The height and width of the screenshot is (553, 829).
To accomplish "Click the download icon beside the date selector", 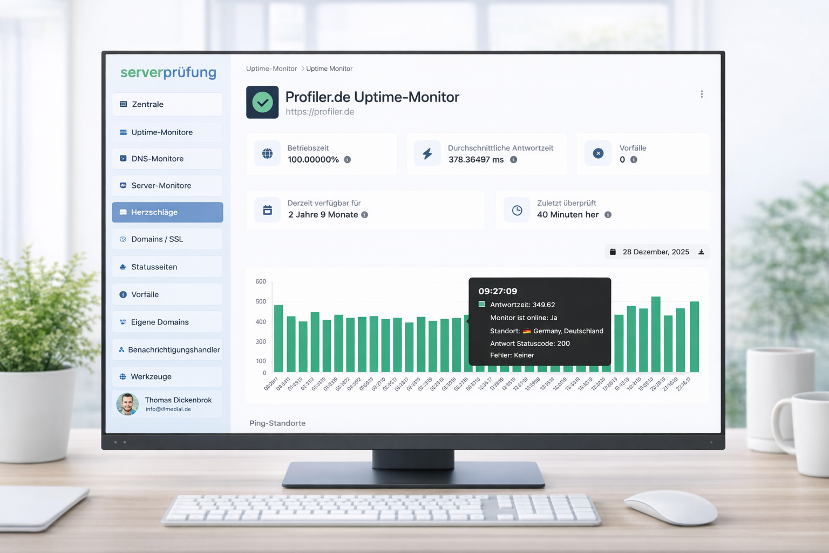I will click(x=701, y=252).
